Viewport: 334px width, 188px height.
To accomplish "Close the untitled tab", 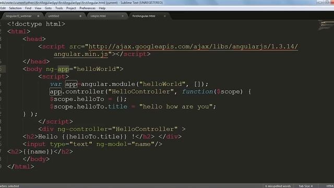I will pos(80,16).
